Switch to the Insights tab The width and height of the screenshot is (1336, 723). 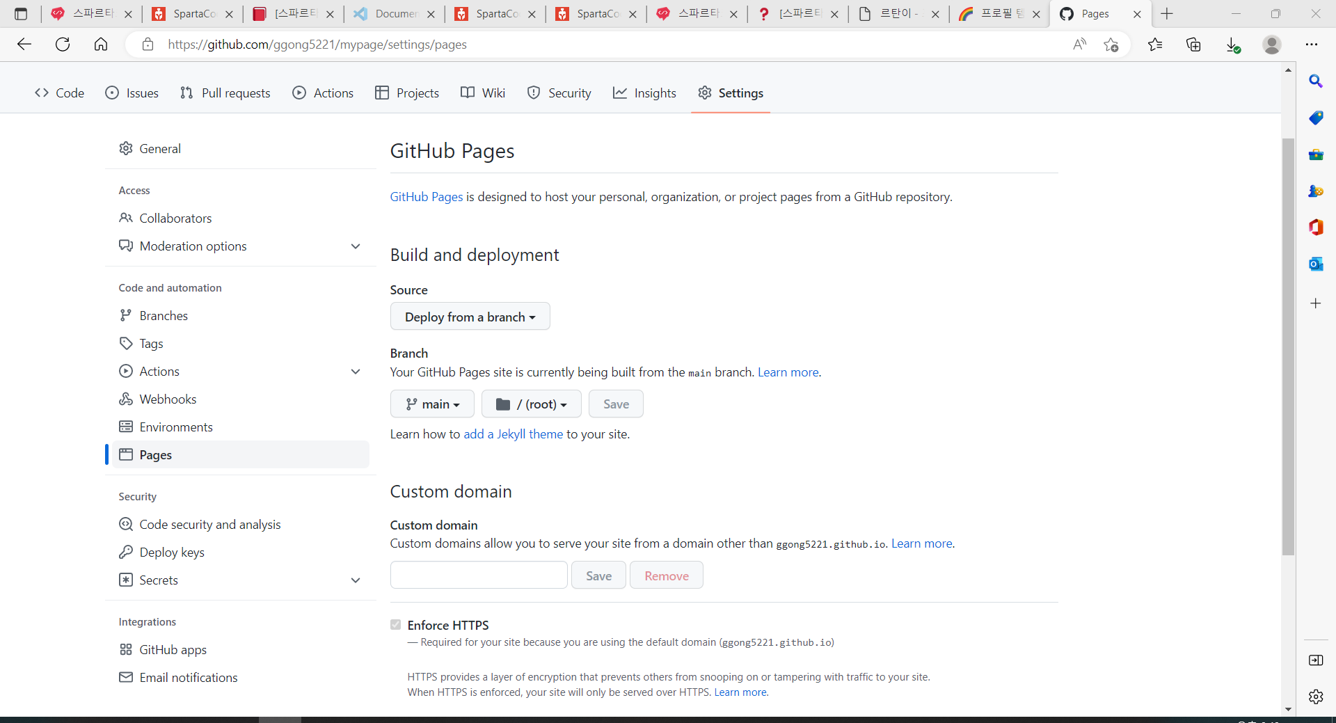[644, 93]
